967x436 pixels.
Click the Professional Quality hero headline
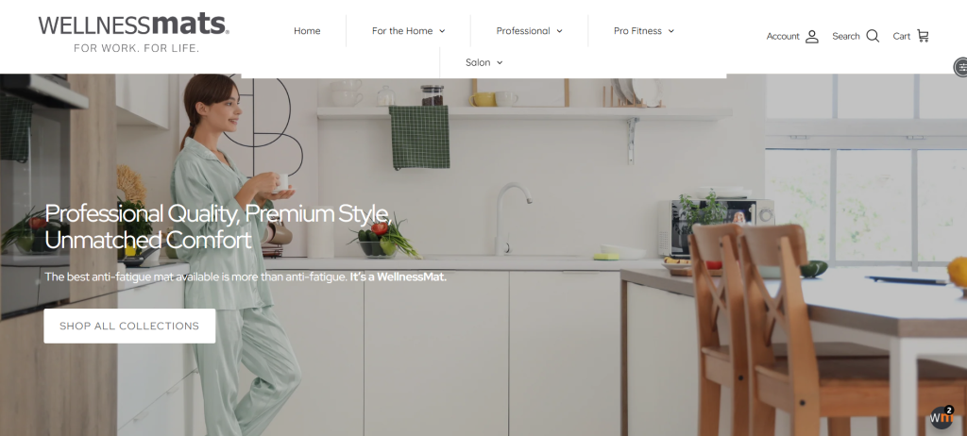point(218,226)
